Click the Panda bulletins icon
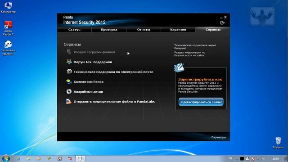 (x=69, y=81)
